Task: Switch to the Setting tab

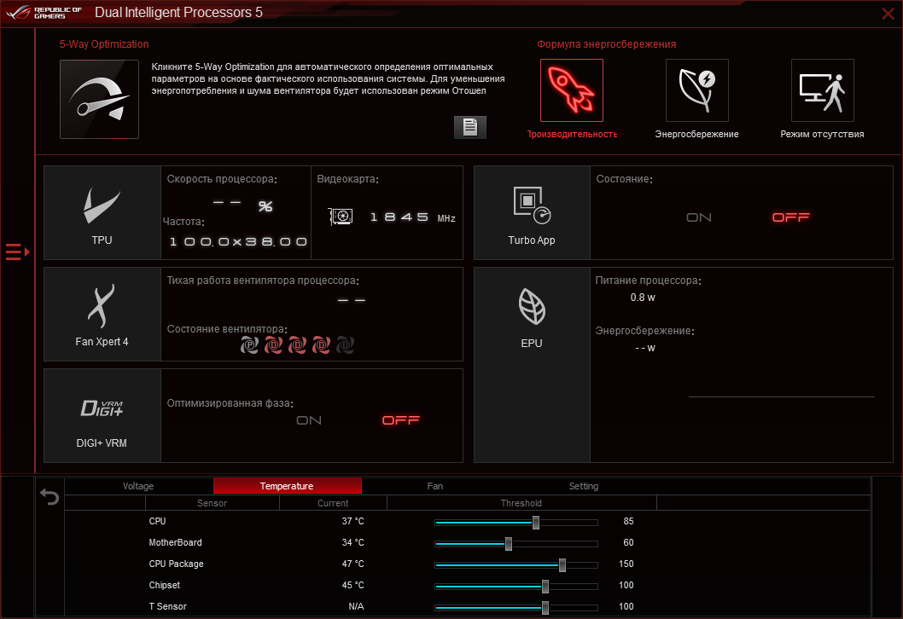Action: click(x=584, y=486)
